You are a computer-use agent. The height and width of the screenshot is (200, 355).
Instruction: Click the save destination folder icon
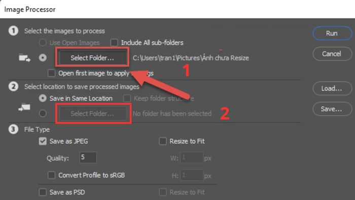coord(24,107)
